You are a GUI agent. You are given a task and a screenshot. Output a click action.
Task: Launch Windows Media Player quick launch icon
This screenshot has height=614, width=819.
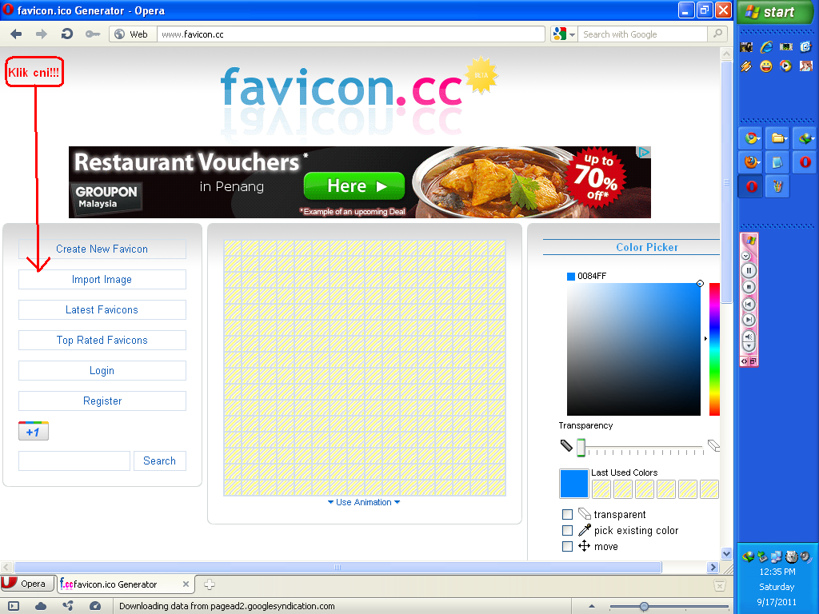click(x=785, y=66)
